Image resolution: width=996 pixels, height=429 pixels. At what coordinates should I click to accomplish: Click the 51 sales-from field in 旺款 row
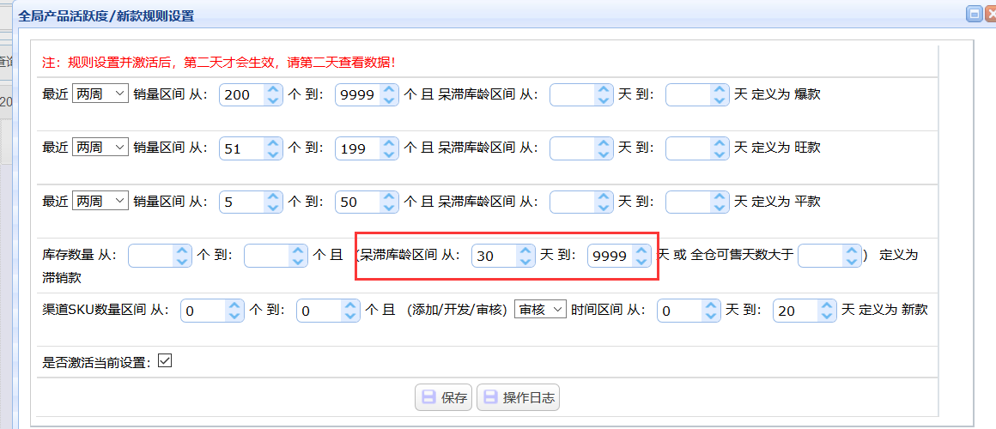(242, 148)
